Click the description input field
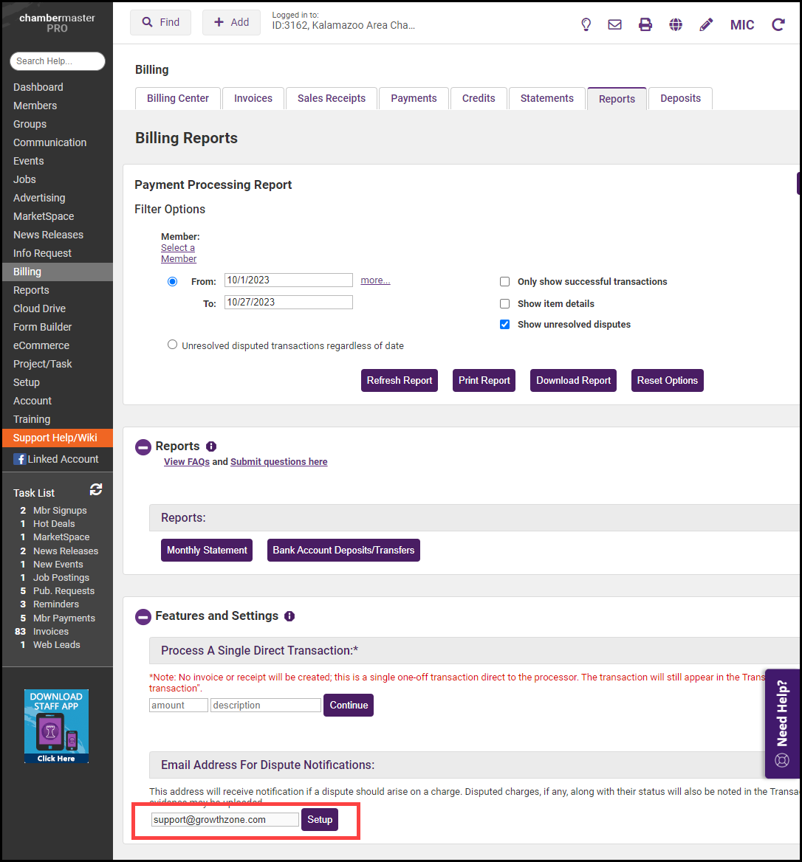 (x=266, y=706)
